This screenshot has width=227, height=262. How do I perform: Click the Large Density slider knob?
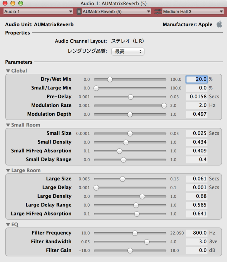click(142, 196)
